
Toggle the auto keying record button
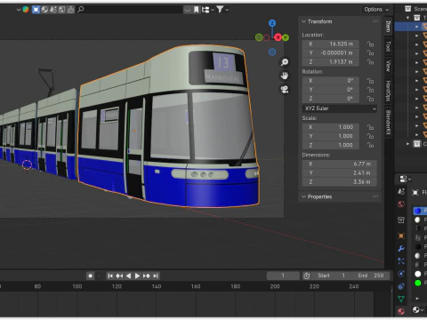[x=91, y=276]
